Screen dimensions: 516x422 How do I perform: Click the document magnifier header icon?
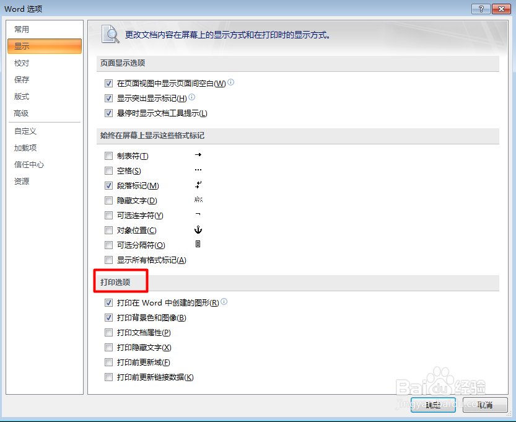point(110,34)
